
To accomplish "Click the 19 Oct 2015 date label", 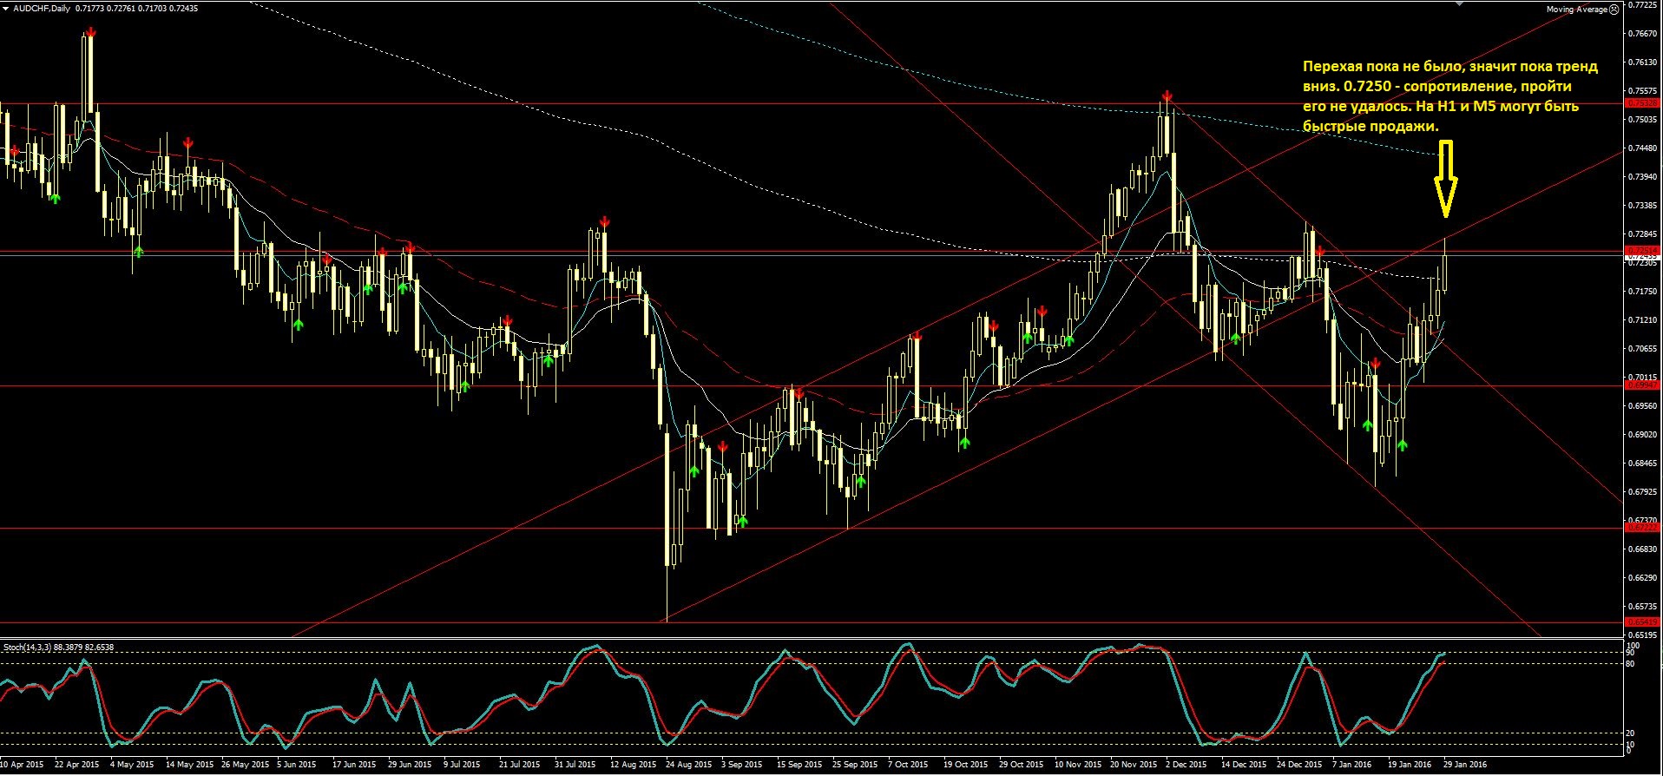I will click(966, 766).
